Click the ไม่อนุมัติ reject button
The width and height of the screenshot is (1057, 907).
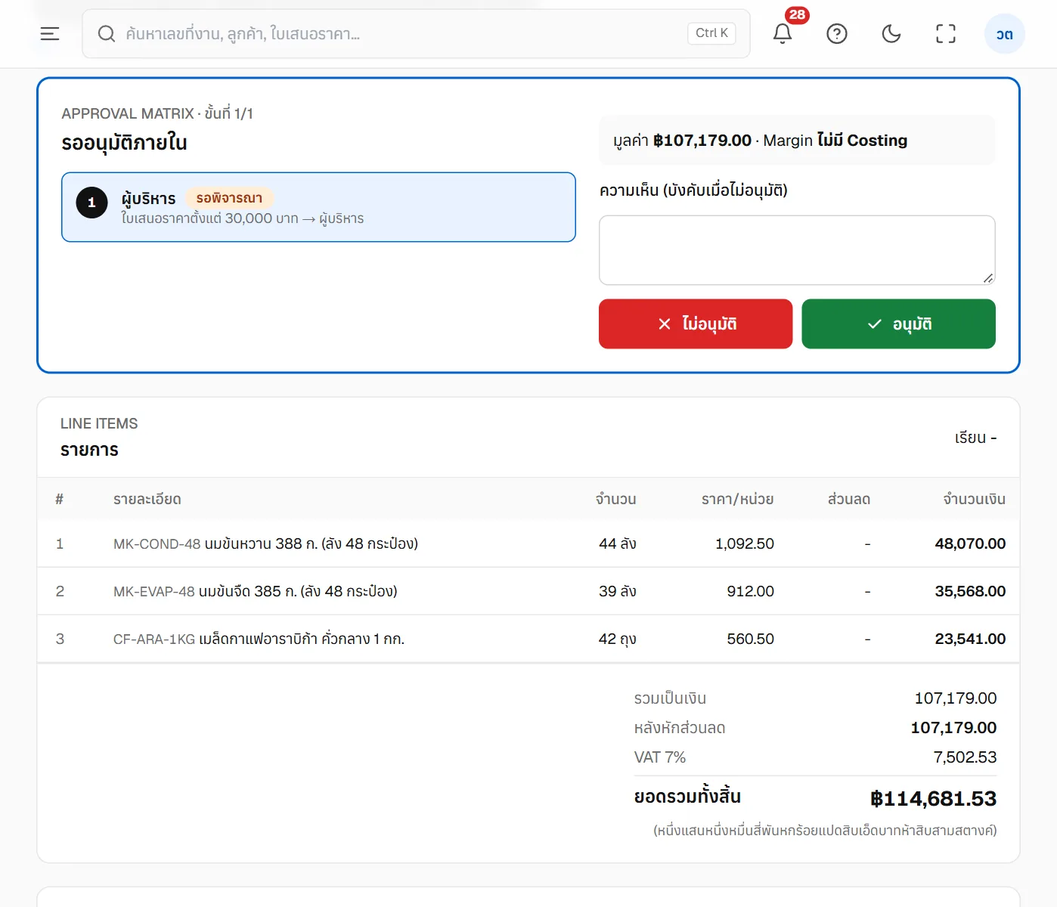point(696,323)
